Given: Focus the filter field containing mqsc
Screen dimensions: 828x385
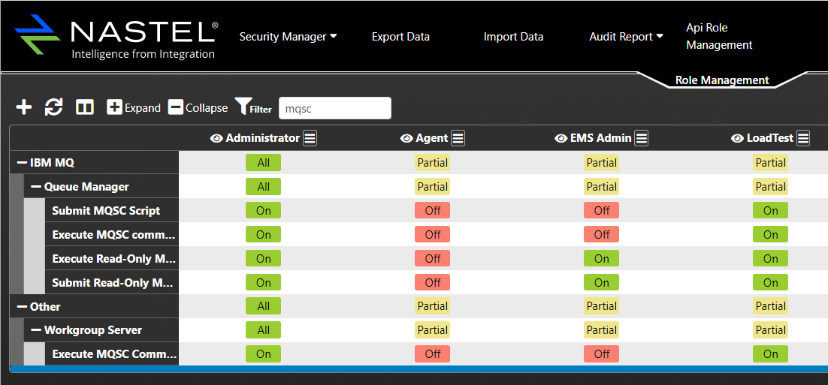Looking at the screenshot, I should click(335, 108).
